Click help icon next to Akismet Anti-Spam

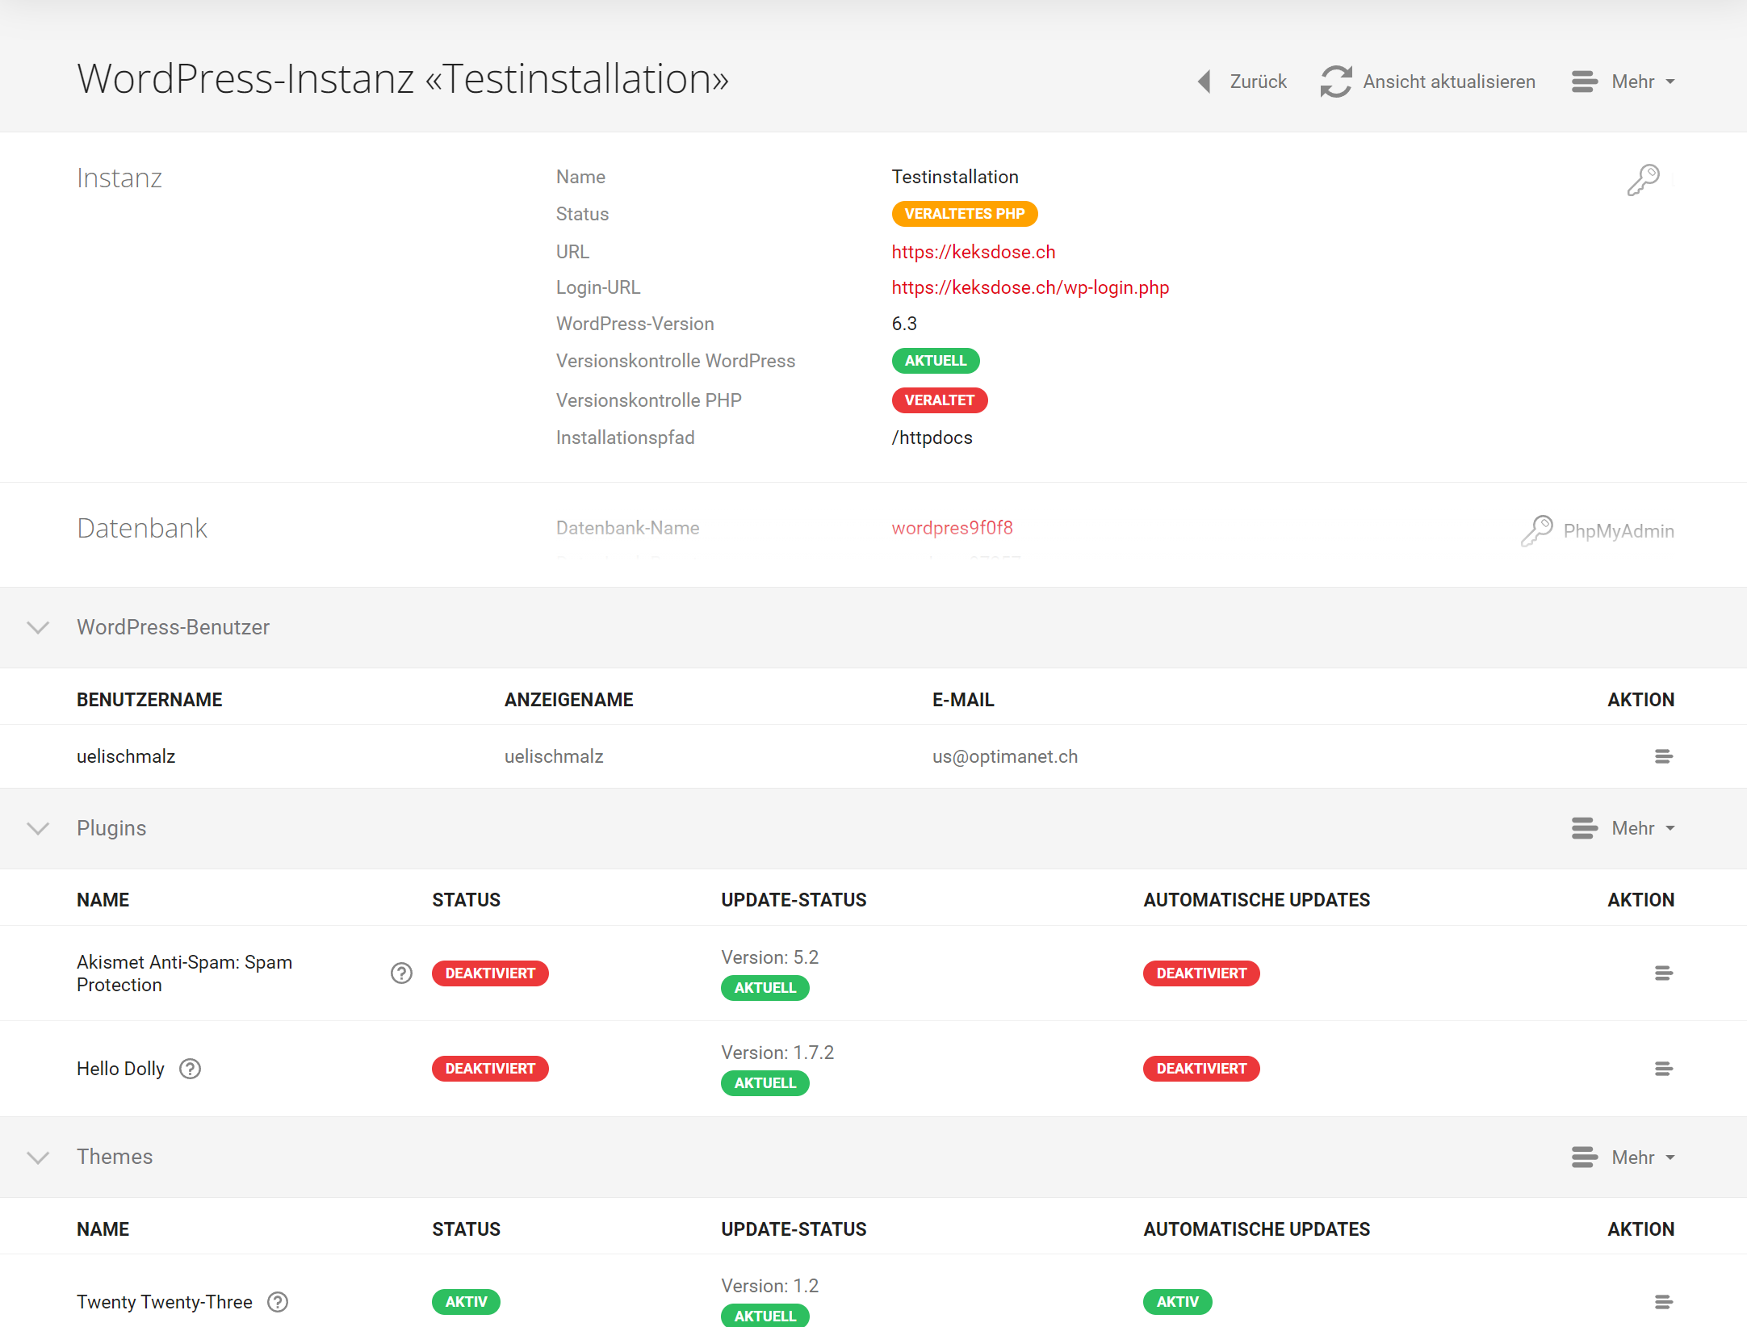401,973
